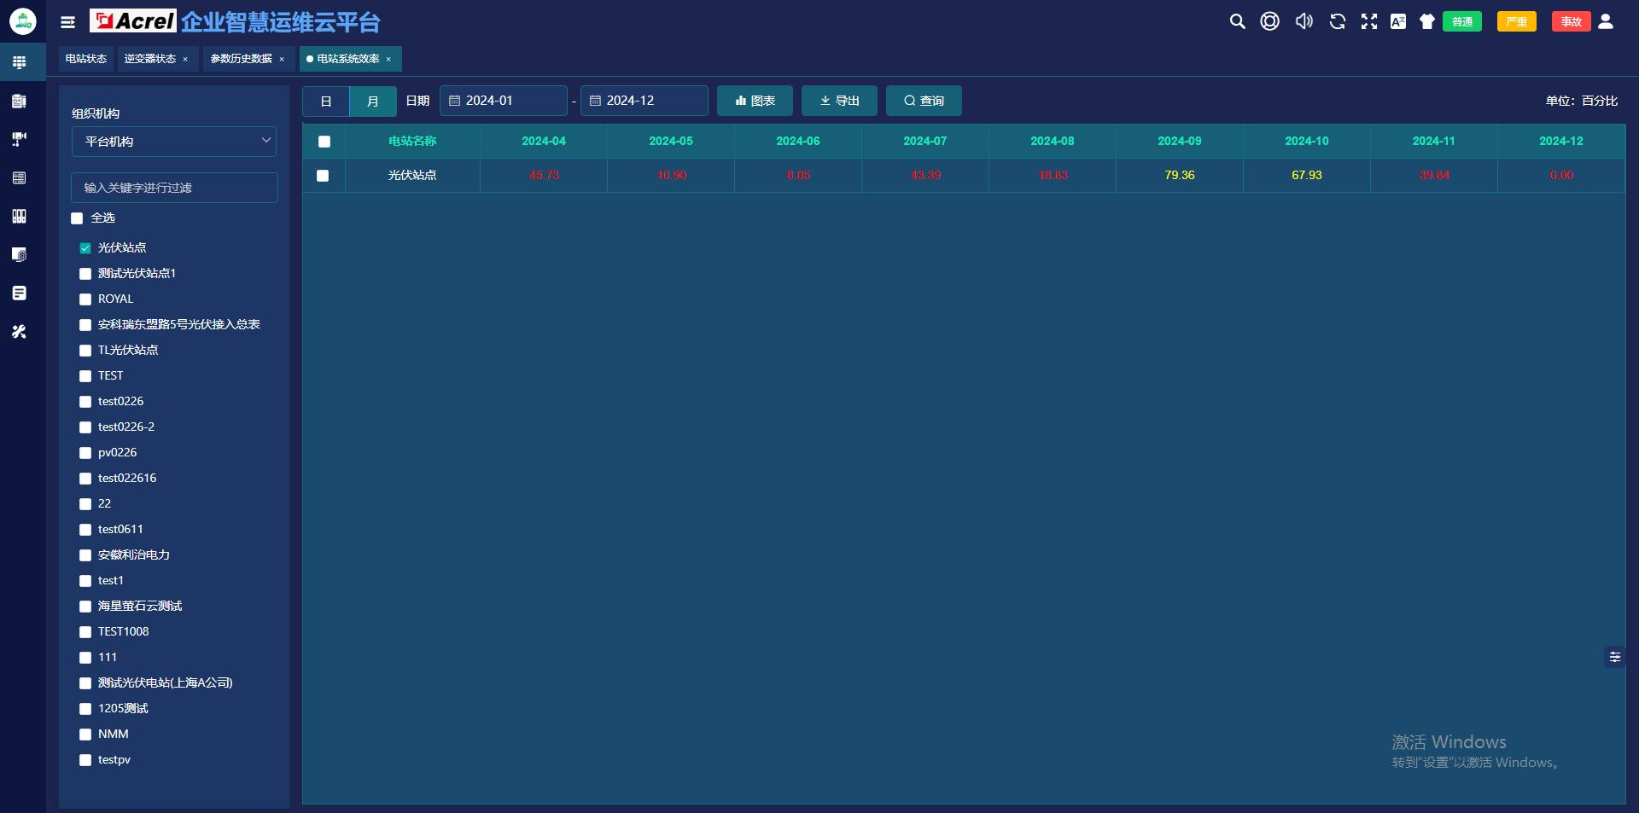Click the table column settings slider icon
1639x813 pixels.
pyautogui.click(x=1615, y=657)
